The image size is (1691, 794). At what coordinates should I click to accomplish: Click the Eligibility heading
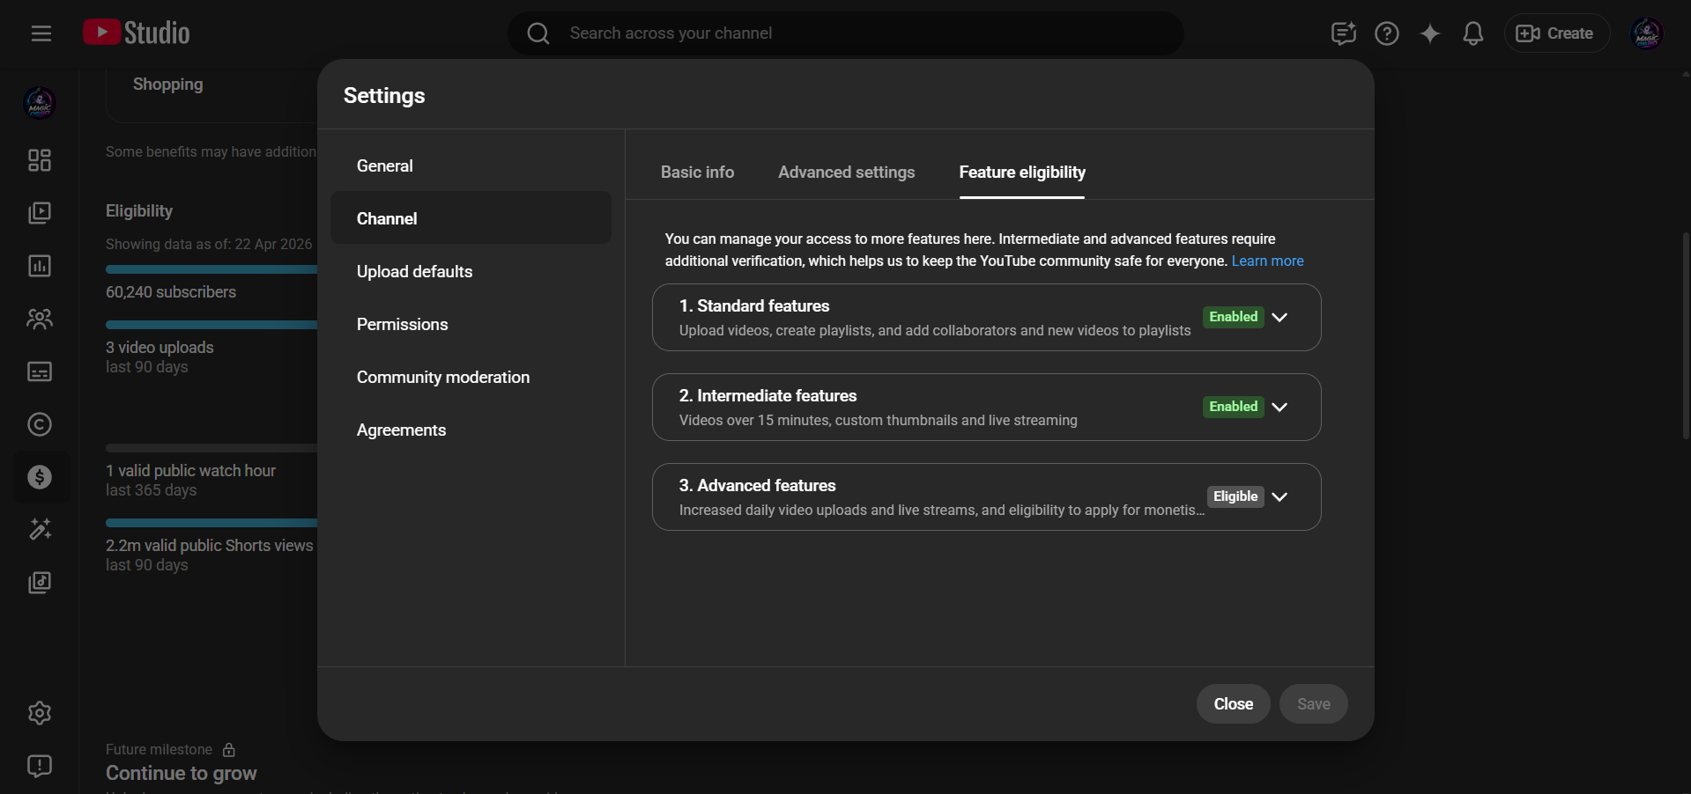[x=139, y=211]
